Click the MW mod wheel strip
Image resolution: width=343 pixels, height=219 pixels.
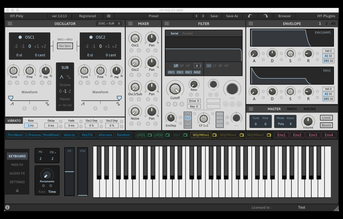[83, 172]
